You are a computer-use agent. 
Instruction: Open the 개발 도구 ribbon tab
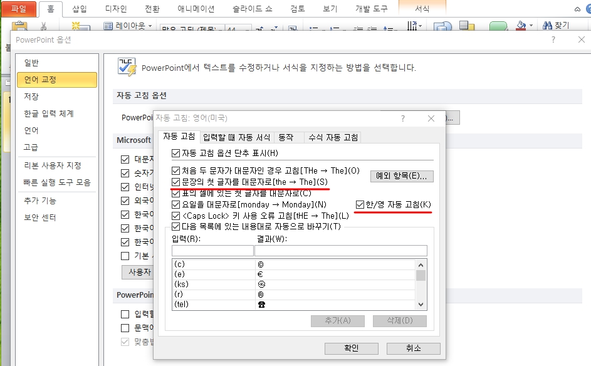tap(372, 9)
